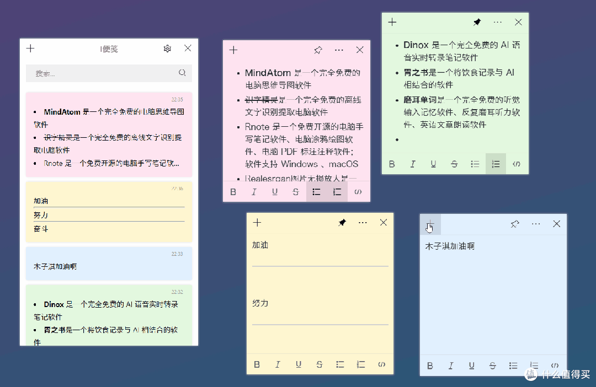Add a new note from the yellow note
Screen dimensions: 596x387
coord(257,223)
